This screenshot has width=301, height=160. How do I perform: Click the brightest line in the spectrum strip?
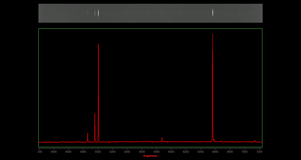click(x=213, y=13)
